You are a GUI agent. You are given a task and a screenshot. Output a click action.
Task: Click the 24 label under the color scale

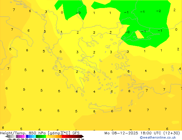point(62,139)
